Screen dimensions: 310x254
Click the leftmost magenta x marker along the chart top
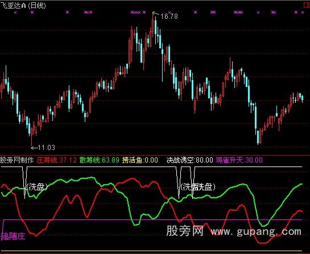point(15,13)
